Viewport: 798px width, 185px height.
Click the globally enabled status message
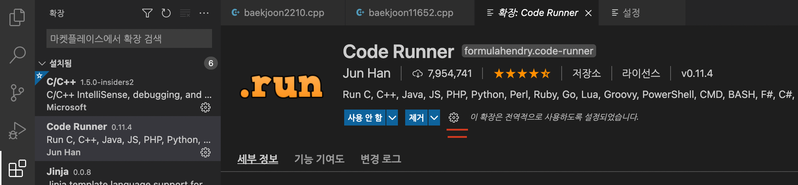click(554, 117)
